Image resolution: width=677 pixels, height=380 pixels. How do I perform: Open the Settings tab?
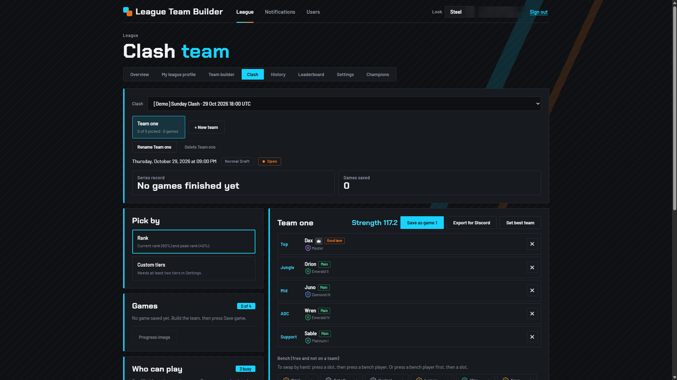tap(345, 74)
